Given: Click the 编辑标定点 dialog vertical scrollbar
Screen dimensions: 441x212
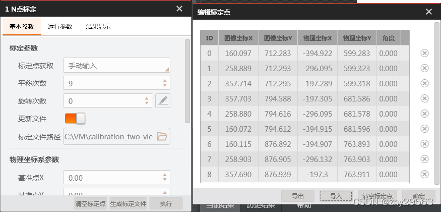Looking at the screenshot, I should point(437,103).
